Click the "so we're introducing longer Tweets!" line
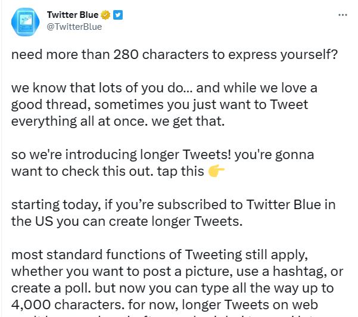 click(163, 154)
